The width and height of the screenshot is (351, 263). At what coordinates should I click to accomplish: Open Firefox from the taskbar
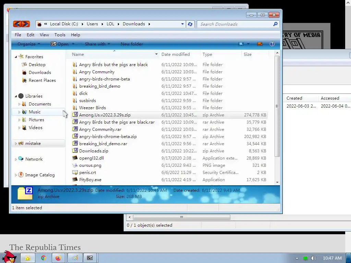pos(58,258)
